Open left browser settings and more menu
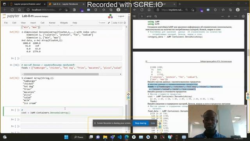Screen dimensions: 250x141 126,10
